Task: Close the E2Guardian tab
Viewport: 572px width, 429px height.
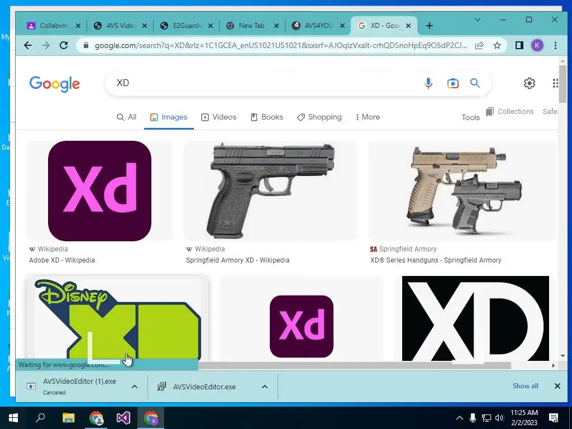Action: 211,26
